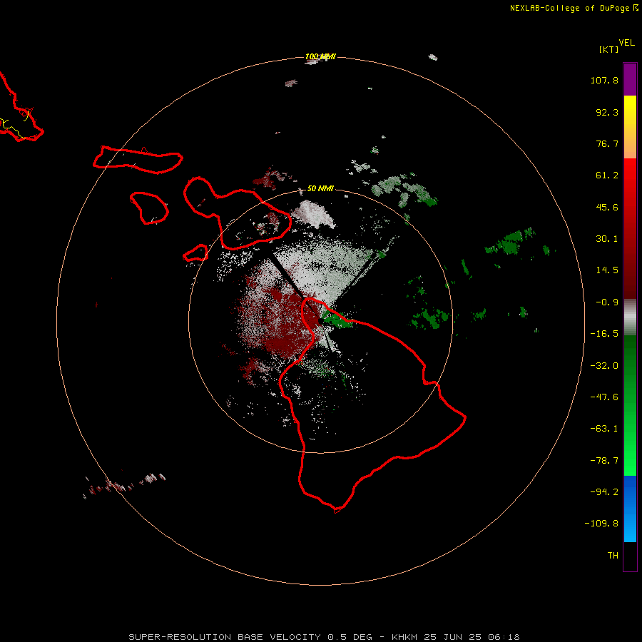Select the -32.0 legend value
This screenshot has width=642, height=642.
(604, 366)
